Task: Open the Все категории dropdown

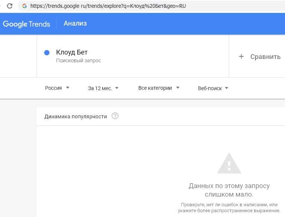Action: pos(159,88)
